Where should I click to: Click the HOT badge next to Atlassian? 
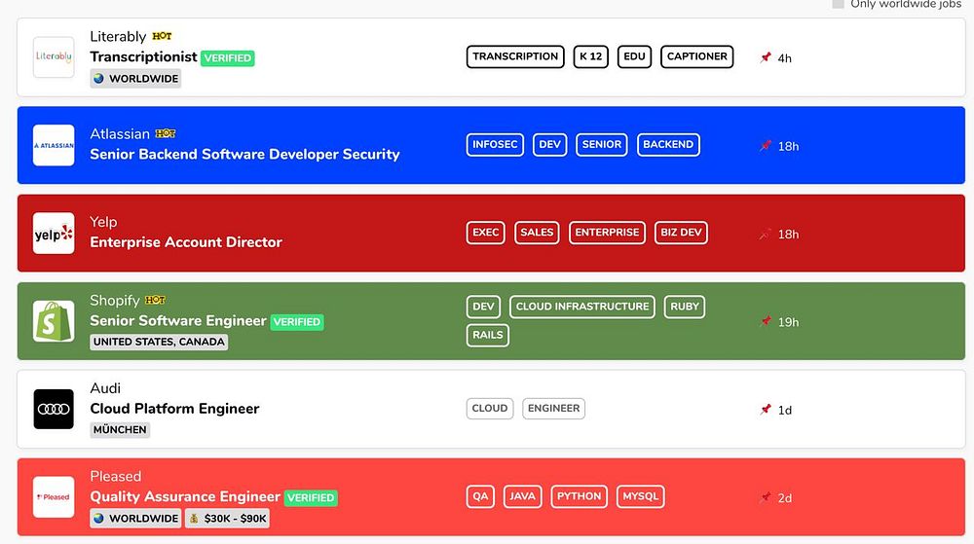click(166, 133)
